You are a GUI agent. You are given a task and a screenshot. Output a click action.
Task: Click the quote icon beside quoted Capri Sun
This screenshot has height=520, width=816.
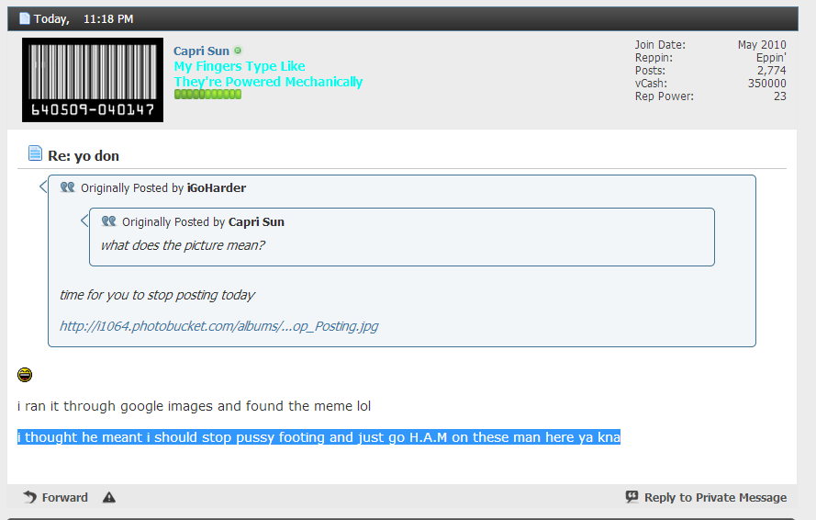tap(108, 220)
